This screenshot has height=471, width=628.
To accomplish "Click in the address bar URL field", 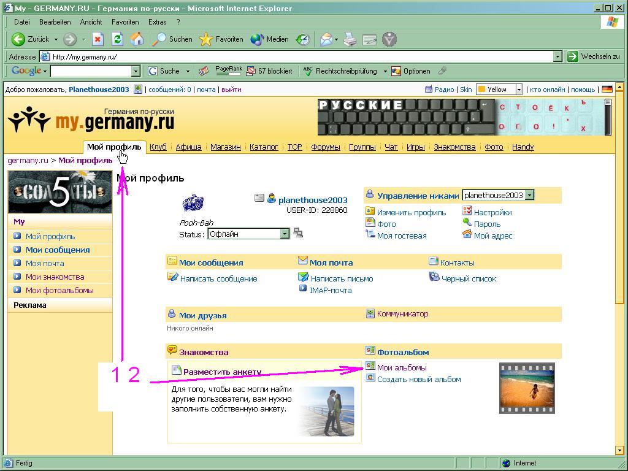I will point(296,57).
